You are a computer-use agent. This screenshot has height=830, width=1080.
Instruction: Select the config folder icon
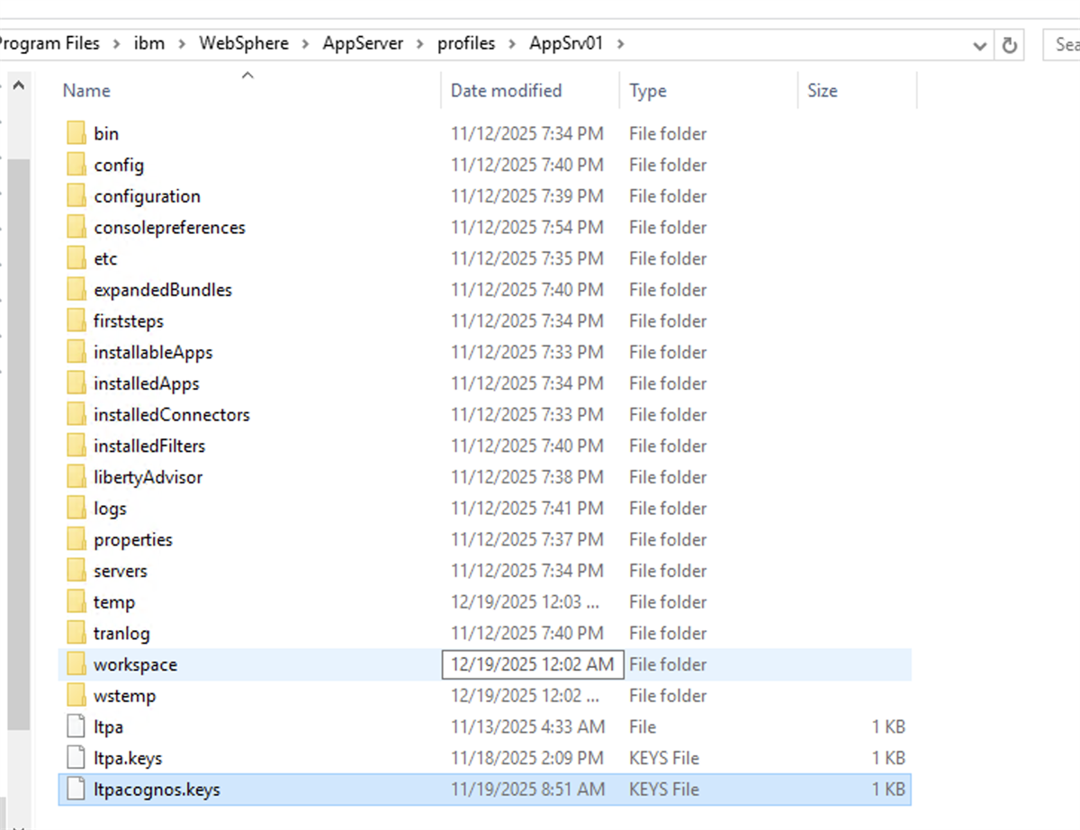pyautogui.click(x=76, y=165)
